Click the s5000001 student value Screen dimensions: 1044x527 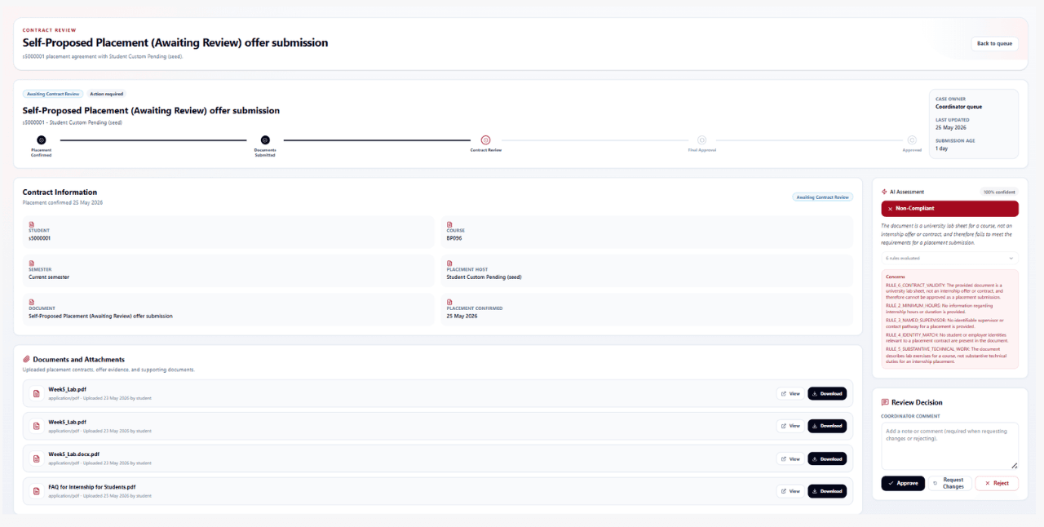39,238
